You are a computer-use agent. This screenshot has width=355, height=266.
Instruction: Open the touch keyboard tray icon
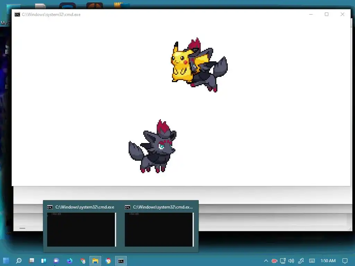[x=312, y=261]
